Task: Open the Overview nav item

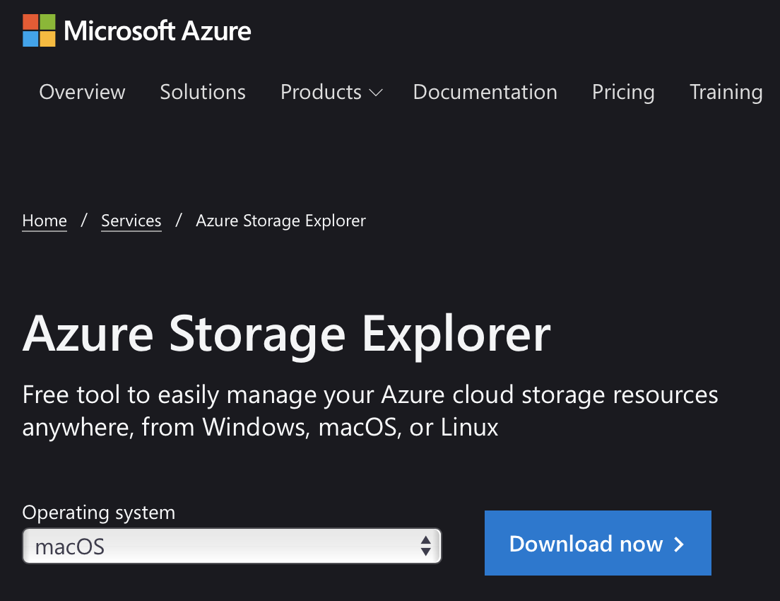Action: pyautogui.click(x=82, y=92)
